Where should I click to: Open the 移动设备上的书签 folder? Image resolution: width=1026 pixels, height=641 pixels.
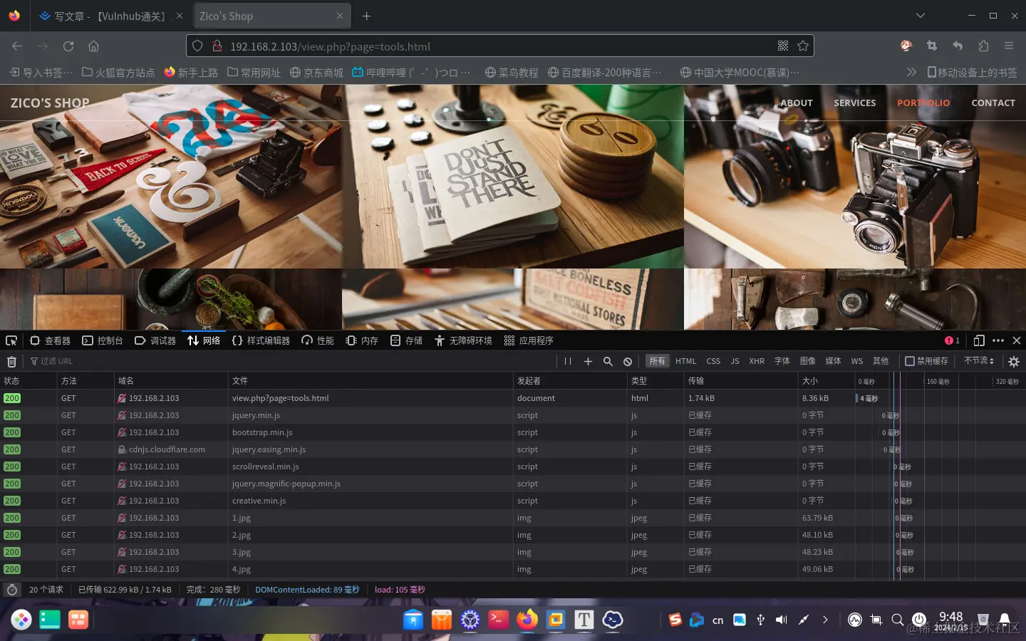click(973, 73)
